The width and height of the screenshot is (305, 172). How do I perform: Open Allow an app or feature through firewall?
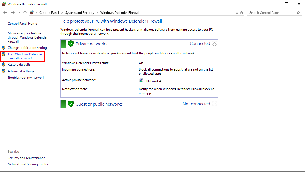tap(27, 37)
